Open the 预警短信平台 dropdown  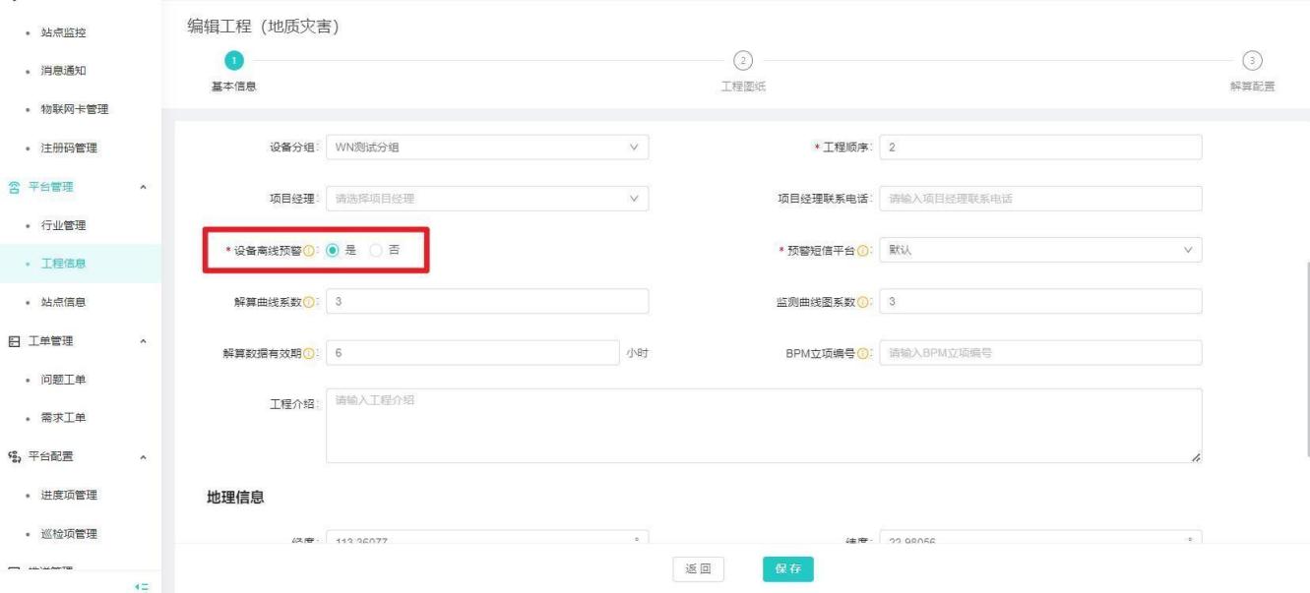(1040, 251)
